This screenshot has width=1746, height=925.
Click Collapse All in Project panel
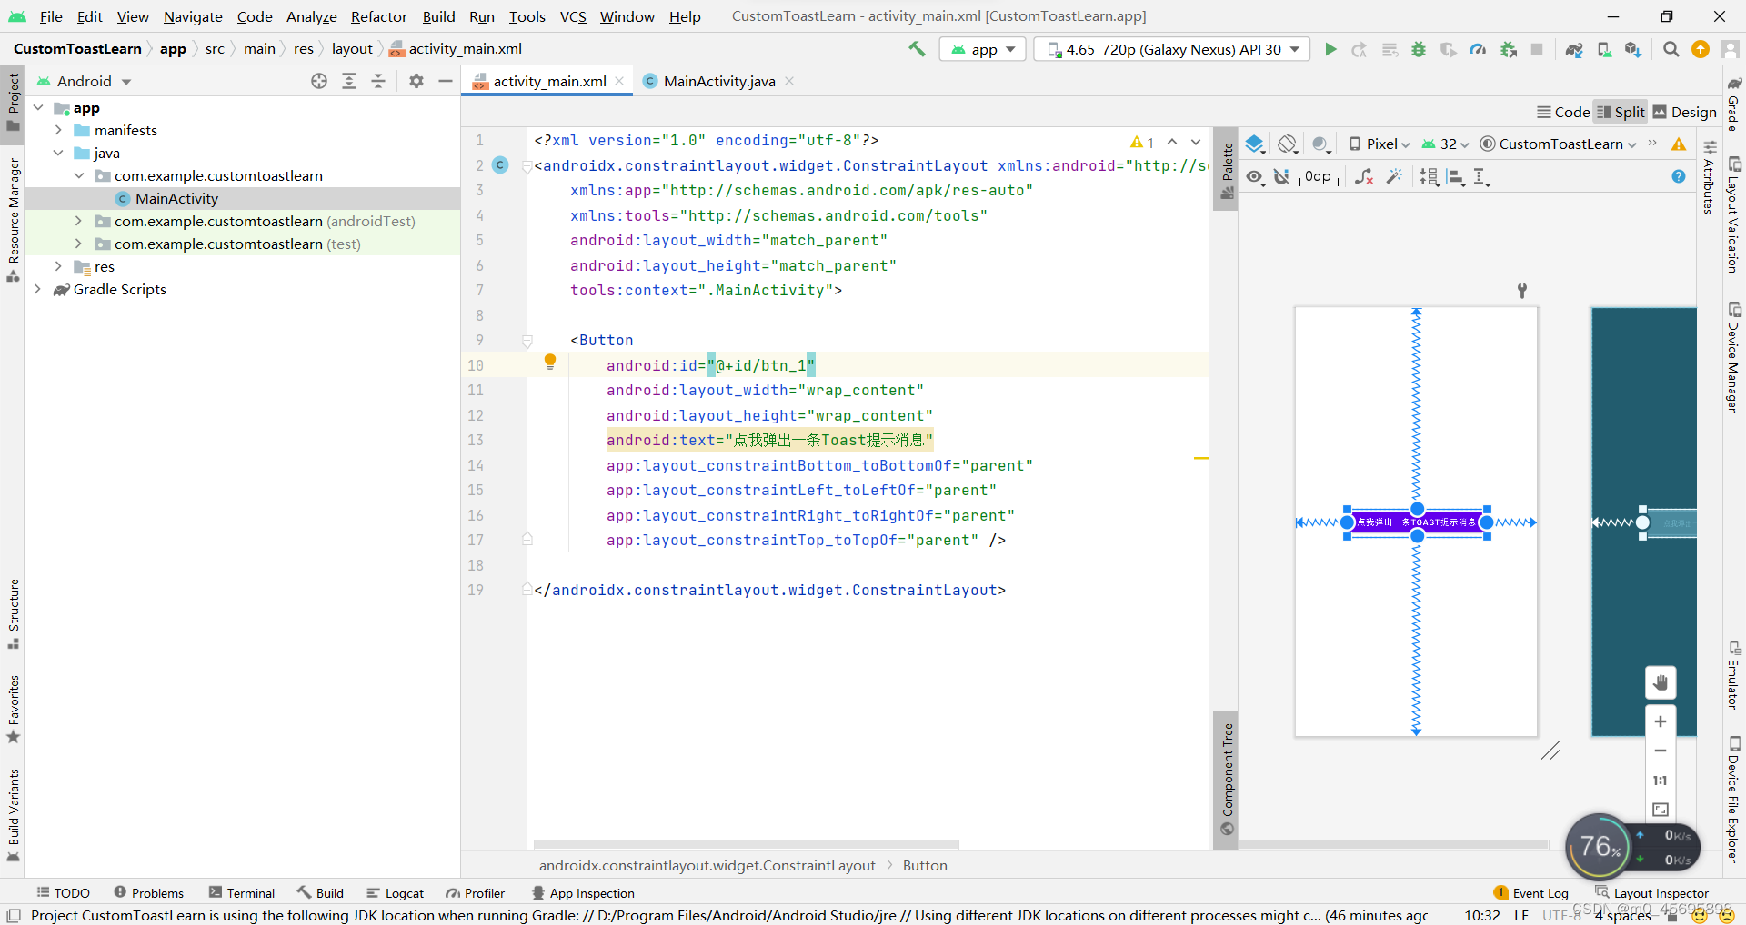point(378,81)
